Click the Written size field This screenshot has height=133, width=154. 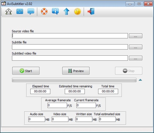[84, 119]
